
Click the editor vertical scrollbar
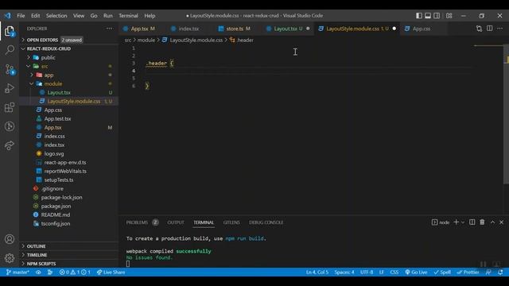506,114
